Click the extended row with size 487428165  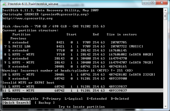[x=68, y=67]
